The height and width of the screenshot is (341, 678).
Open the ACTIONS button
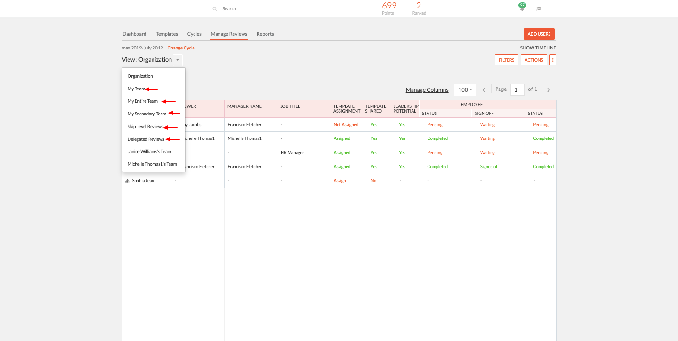[x=534, y=60]
